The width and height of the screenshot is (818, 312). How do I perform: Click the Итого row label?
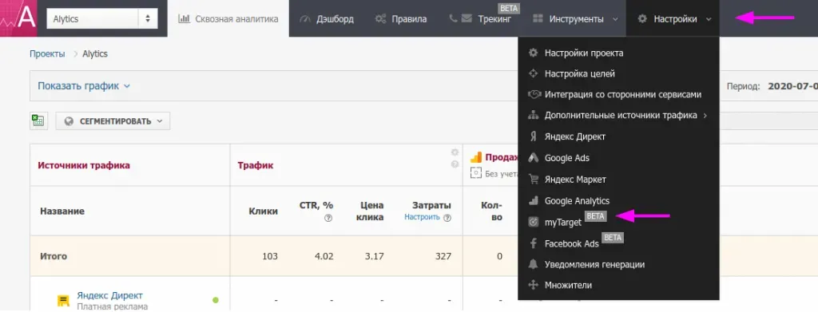(x=54, y=256)
